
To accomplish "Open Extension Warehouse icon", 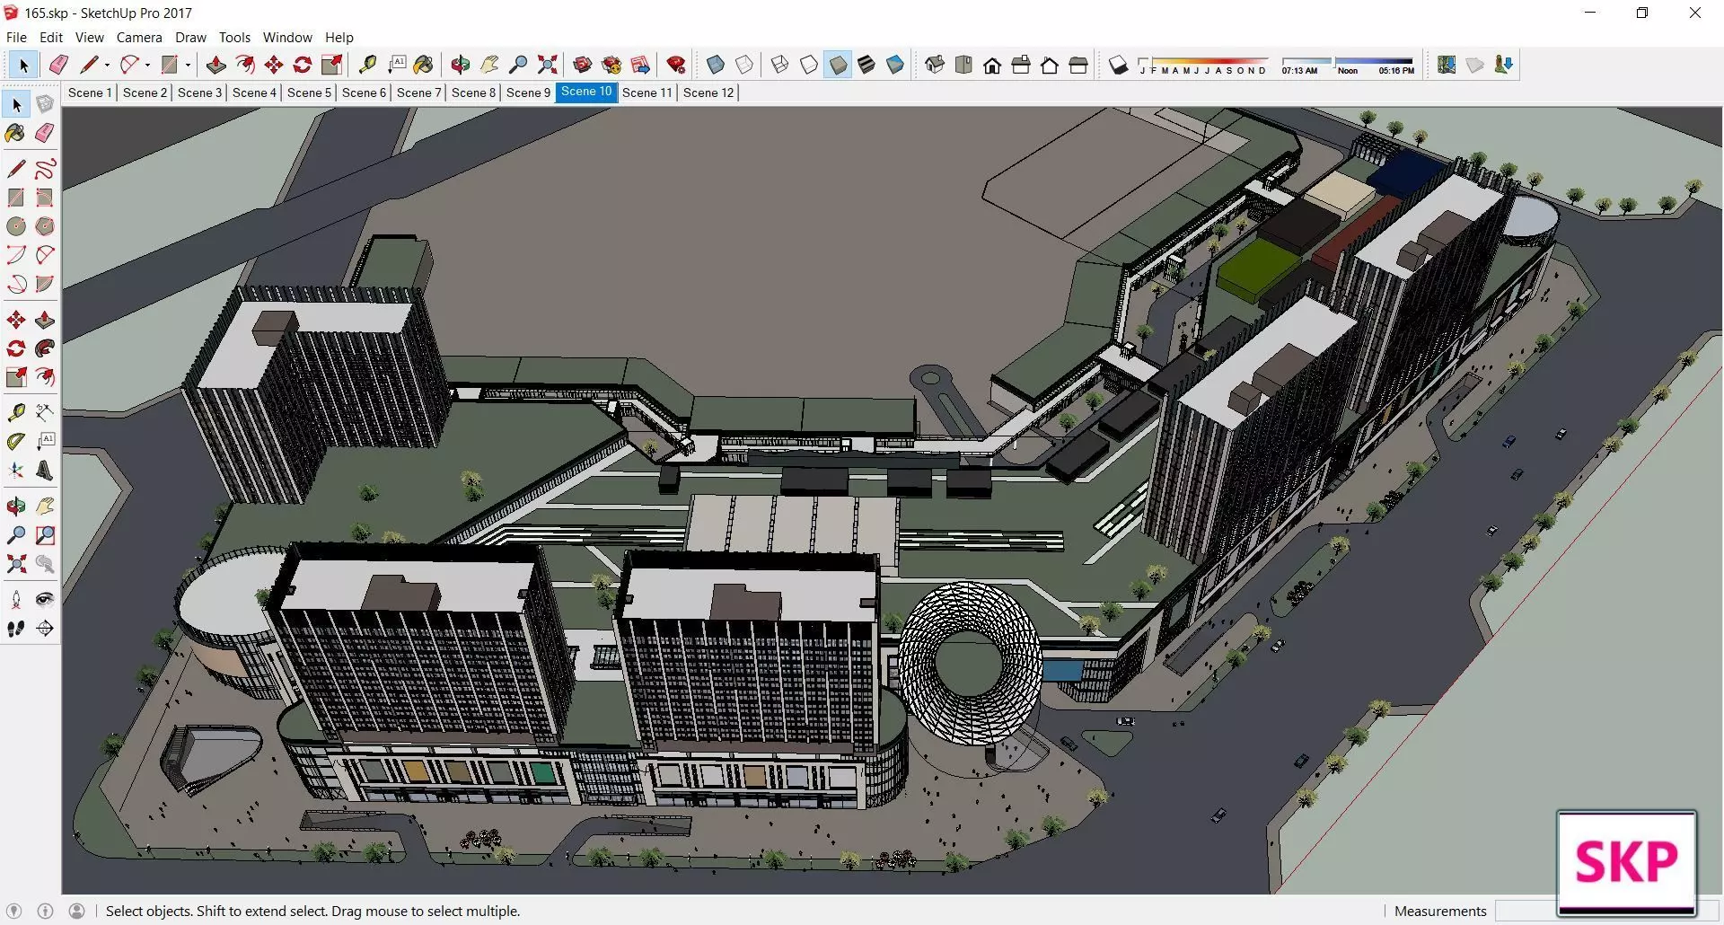I will 611,65.
